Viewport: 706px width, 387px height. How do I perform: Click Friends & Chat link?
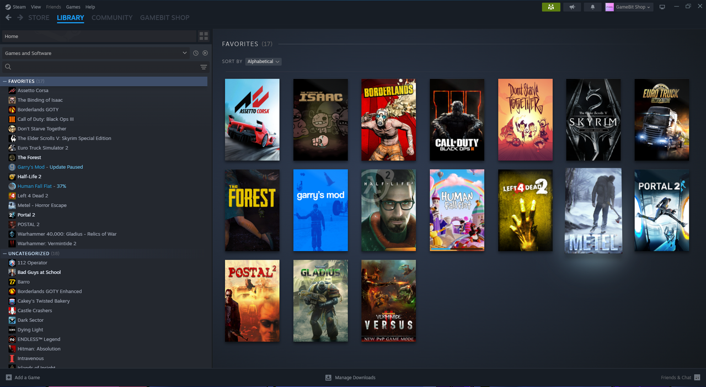click(676, 378)
